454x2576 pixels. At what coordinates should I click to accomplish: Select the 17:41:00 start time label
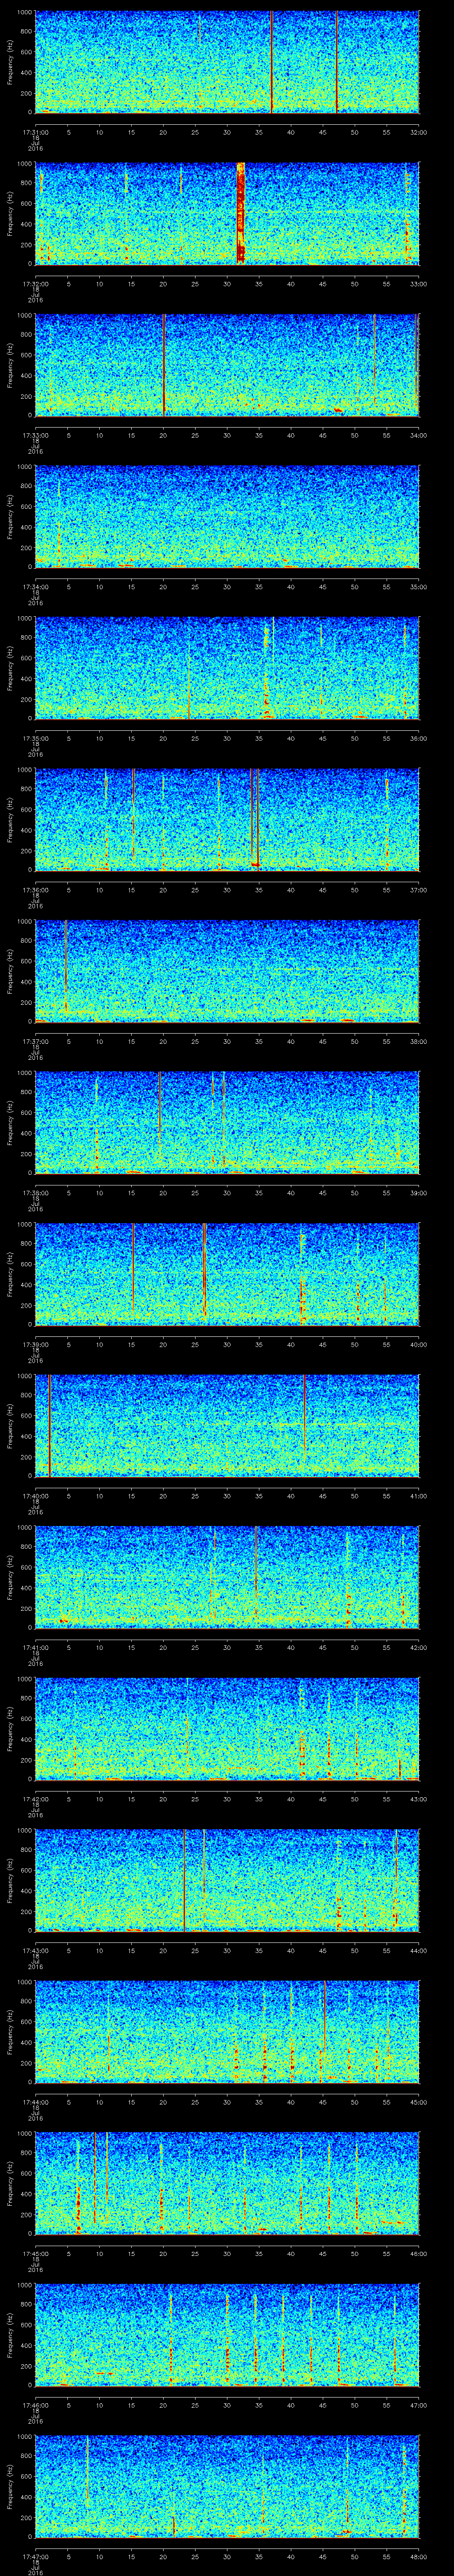35,1647
